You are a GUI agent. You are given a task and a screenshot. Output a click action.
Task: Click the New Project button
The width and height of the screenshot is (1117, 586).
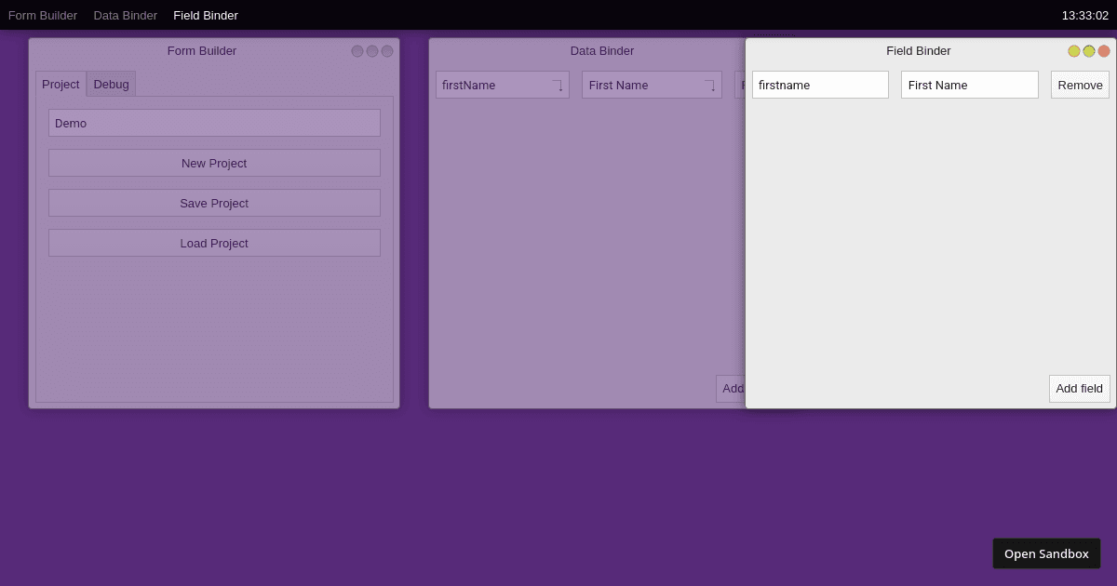pos(214,163)
